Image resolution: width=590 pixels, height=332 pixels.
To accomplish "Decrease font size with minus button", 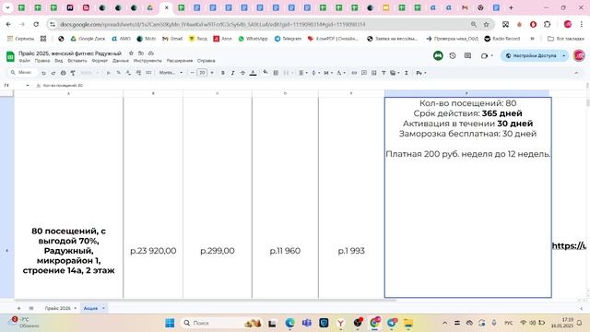I will (x=193, y=73).
